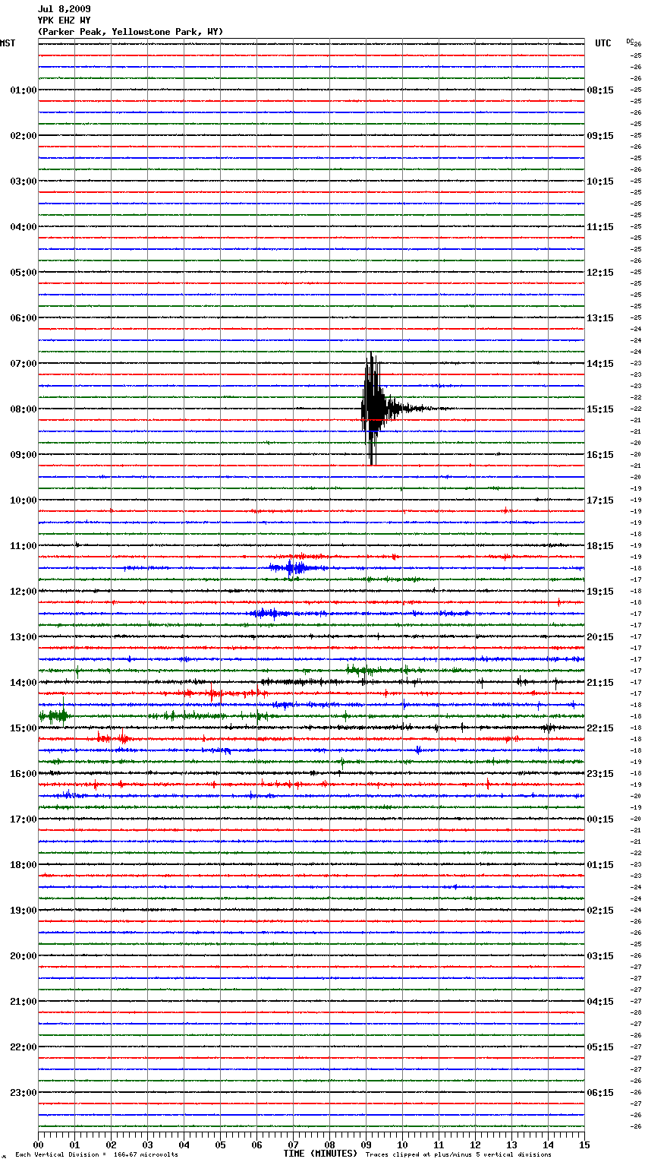Click the UTC column header

pos(603,43)
